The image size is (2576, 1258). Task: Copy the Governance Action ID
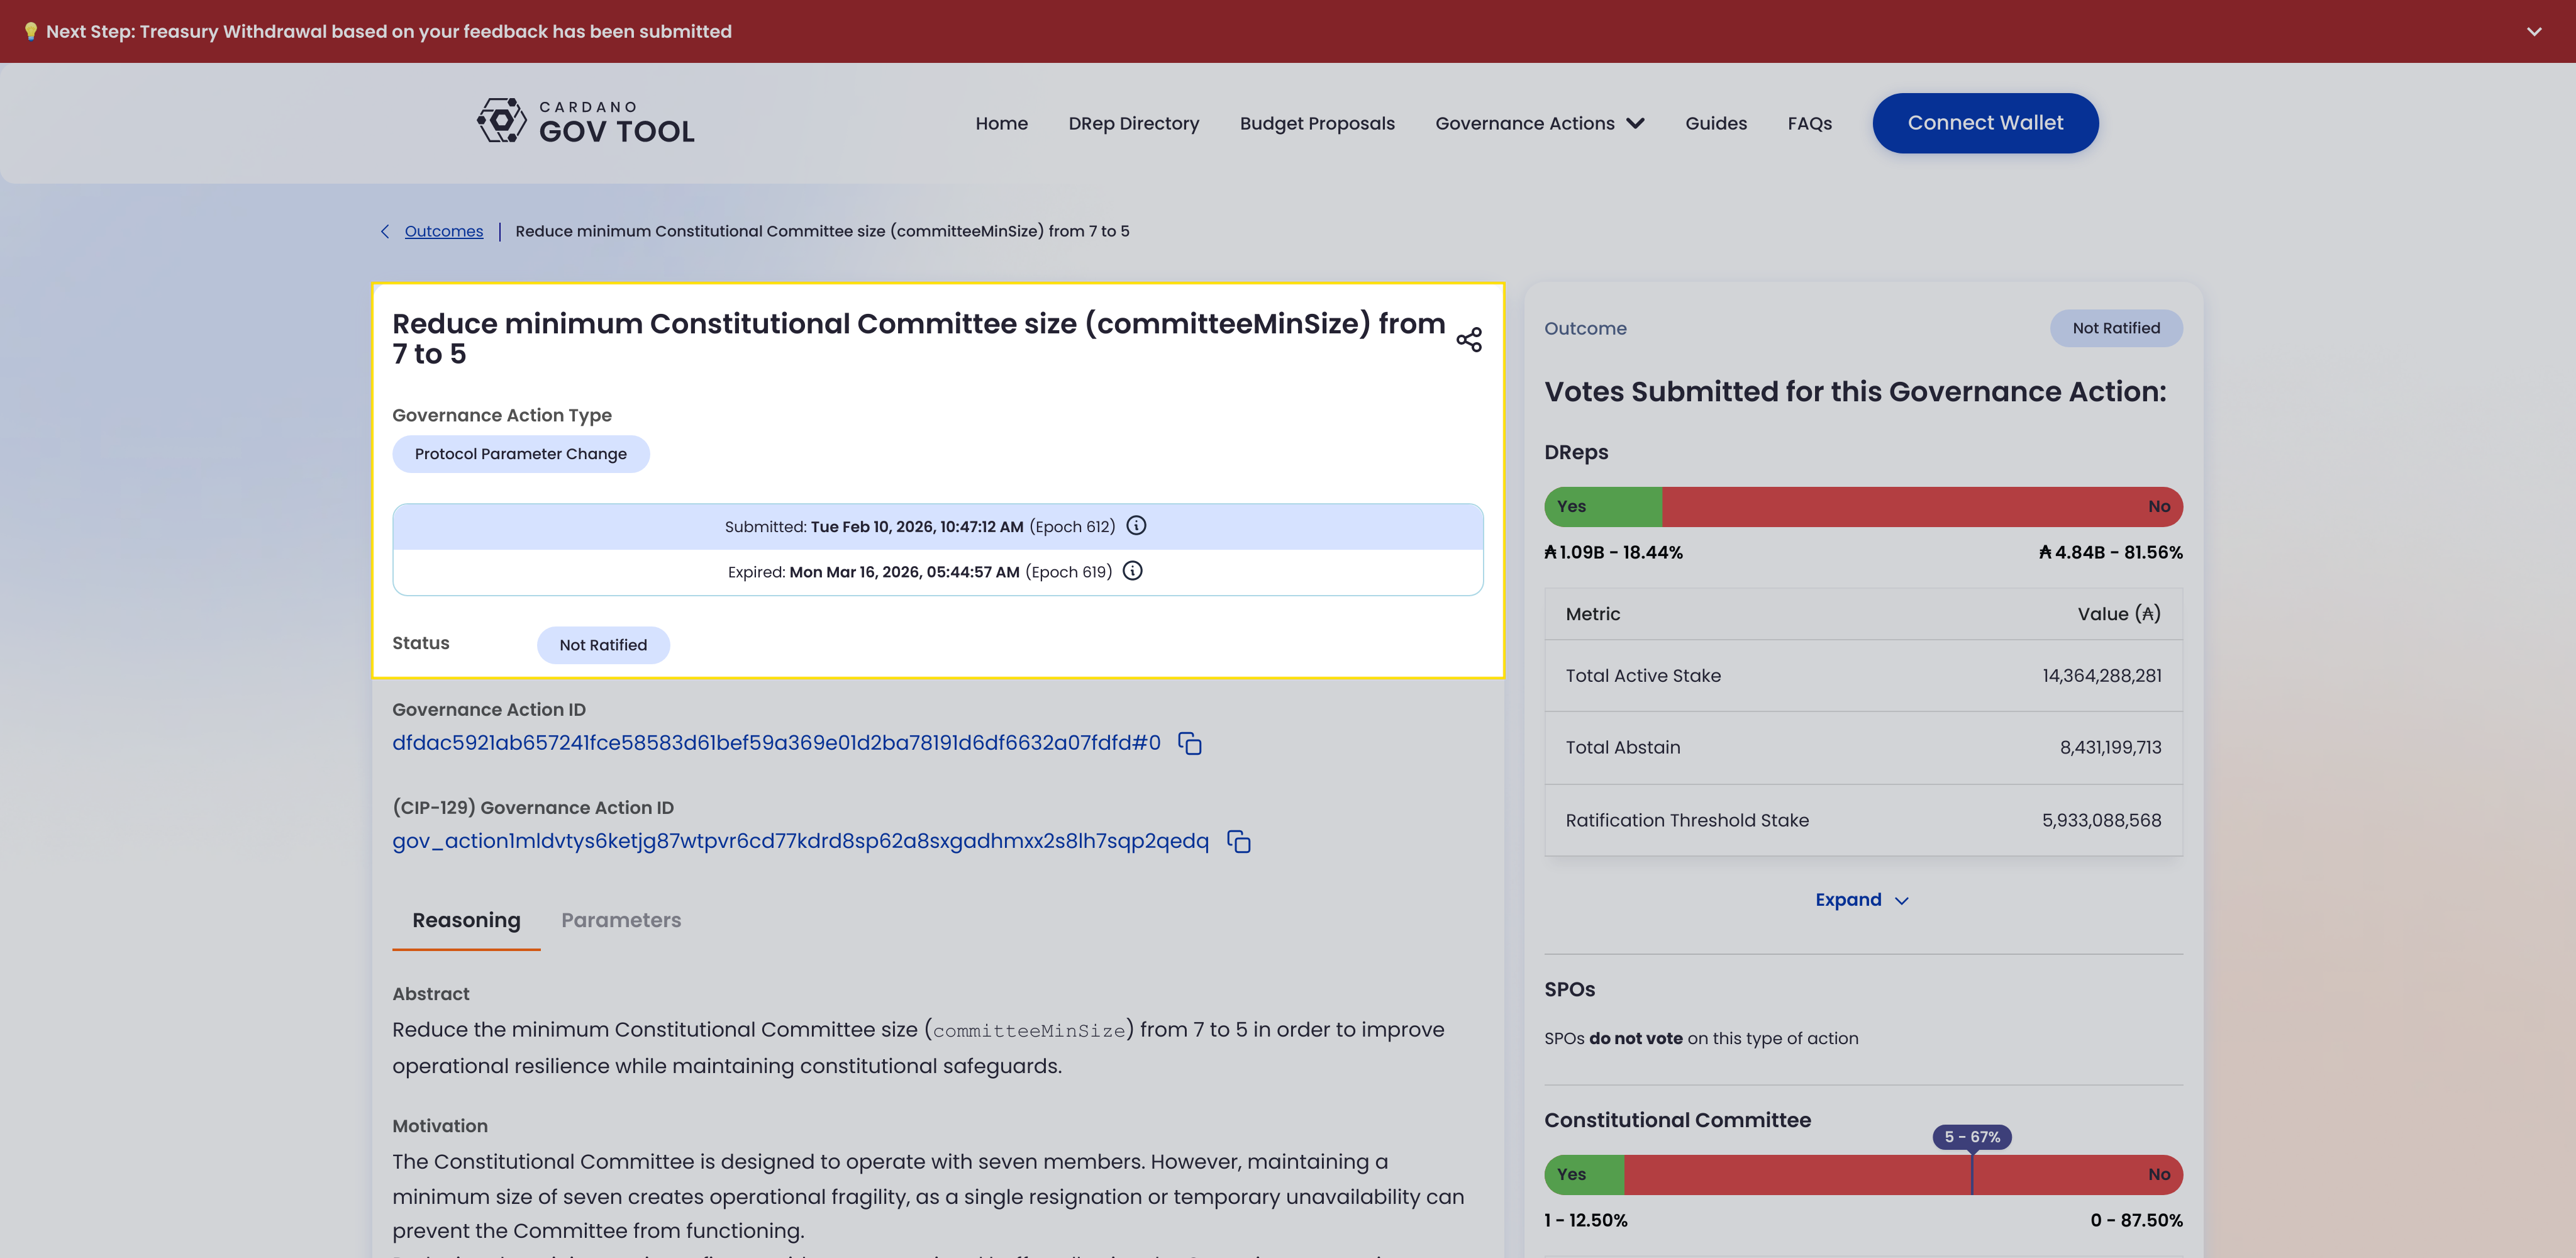click(1189, 743)
